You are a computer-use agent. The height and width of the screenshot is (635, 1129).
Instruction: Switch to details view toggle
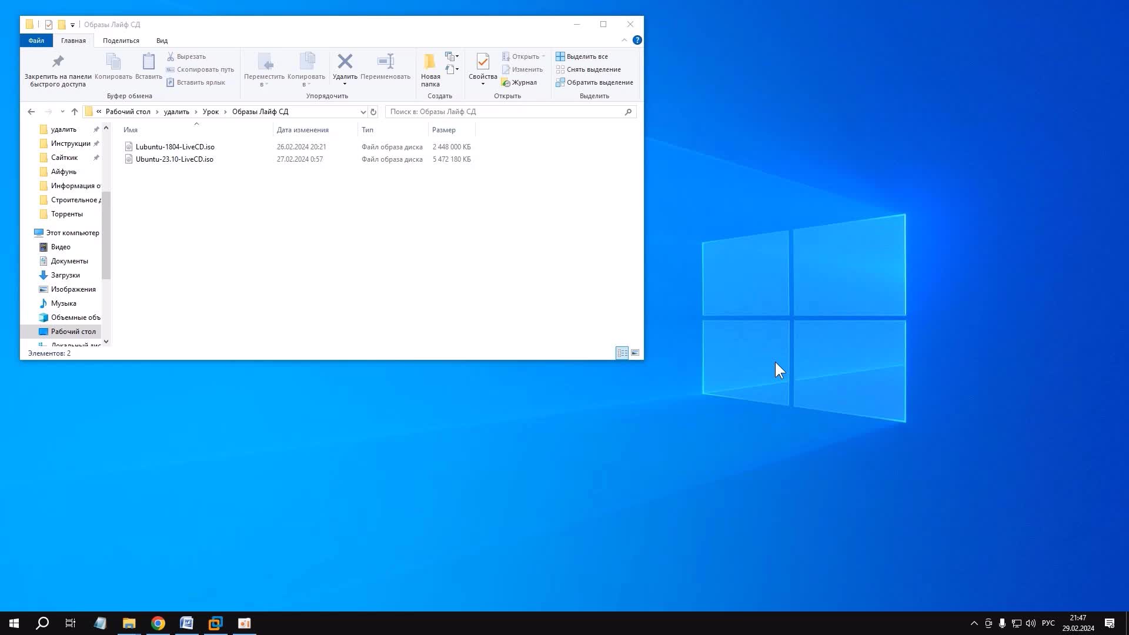point(622,353)
